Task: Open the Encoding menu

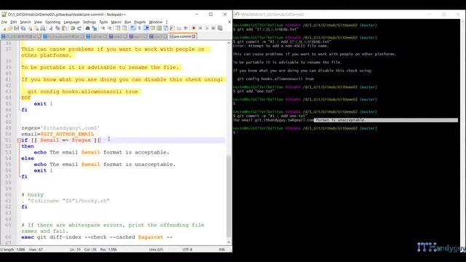Action: point(52,22)
